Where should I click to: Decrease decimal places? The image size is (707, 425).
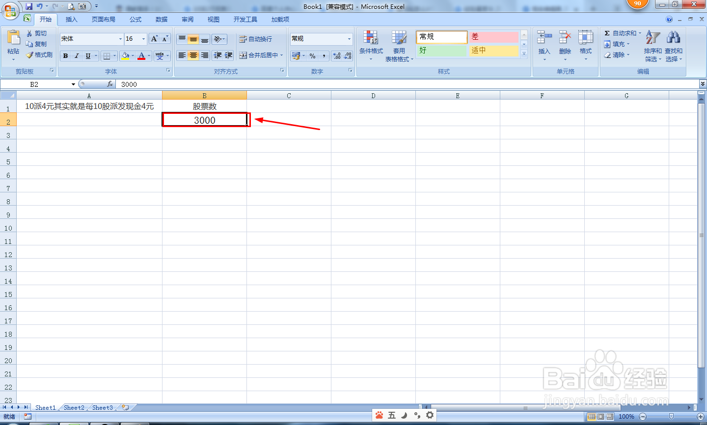pos(348,56)
